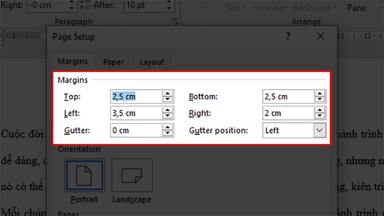
Task: Close the Page Setup dialog
Action: 321,36
